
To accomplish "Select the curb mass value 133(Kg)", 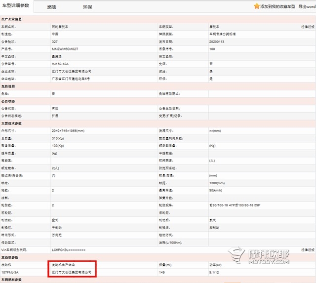I will (x=58, y=146).
